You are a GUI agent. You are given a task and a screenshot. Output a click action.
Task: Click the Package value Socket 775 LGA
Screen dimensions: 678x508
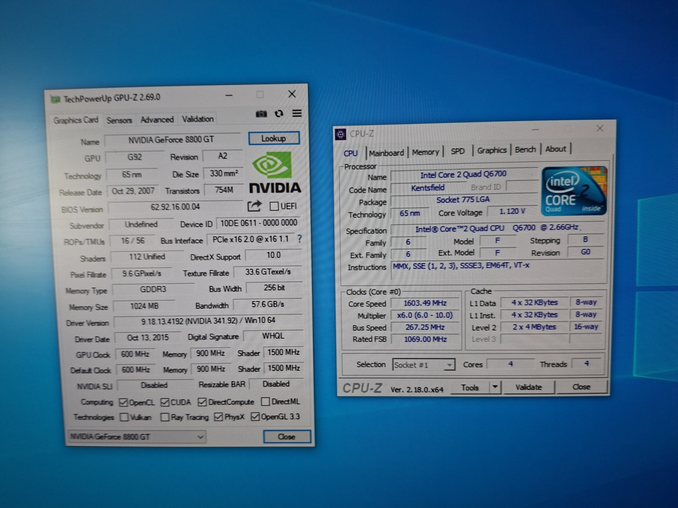tap(463, 200)
